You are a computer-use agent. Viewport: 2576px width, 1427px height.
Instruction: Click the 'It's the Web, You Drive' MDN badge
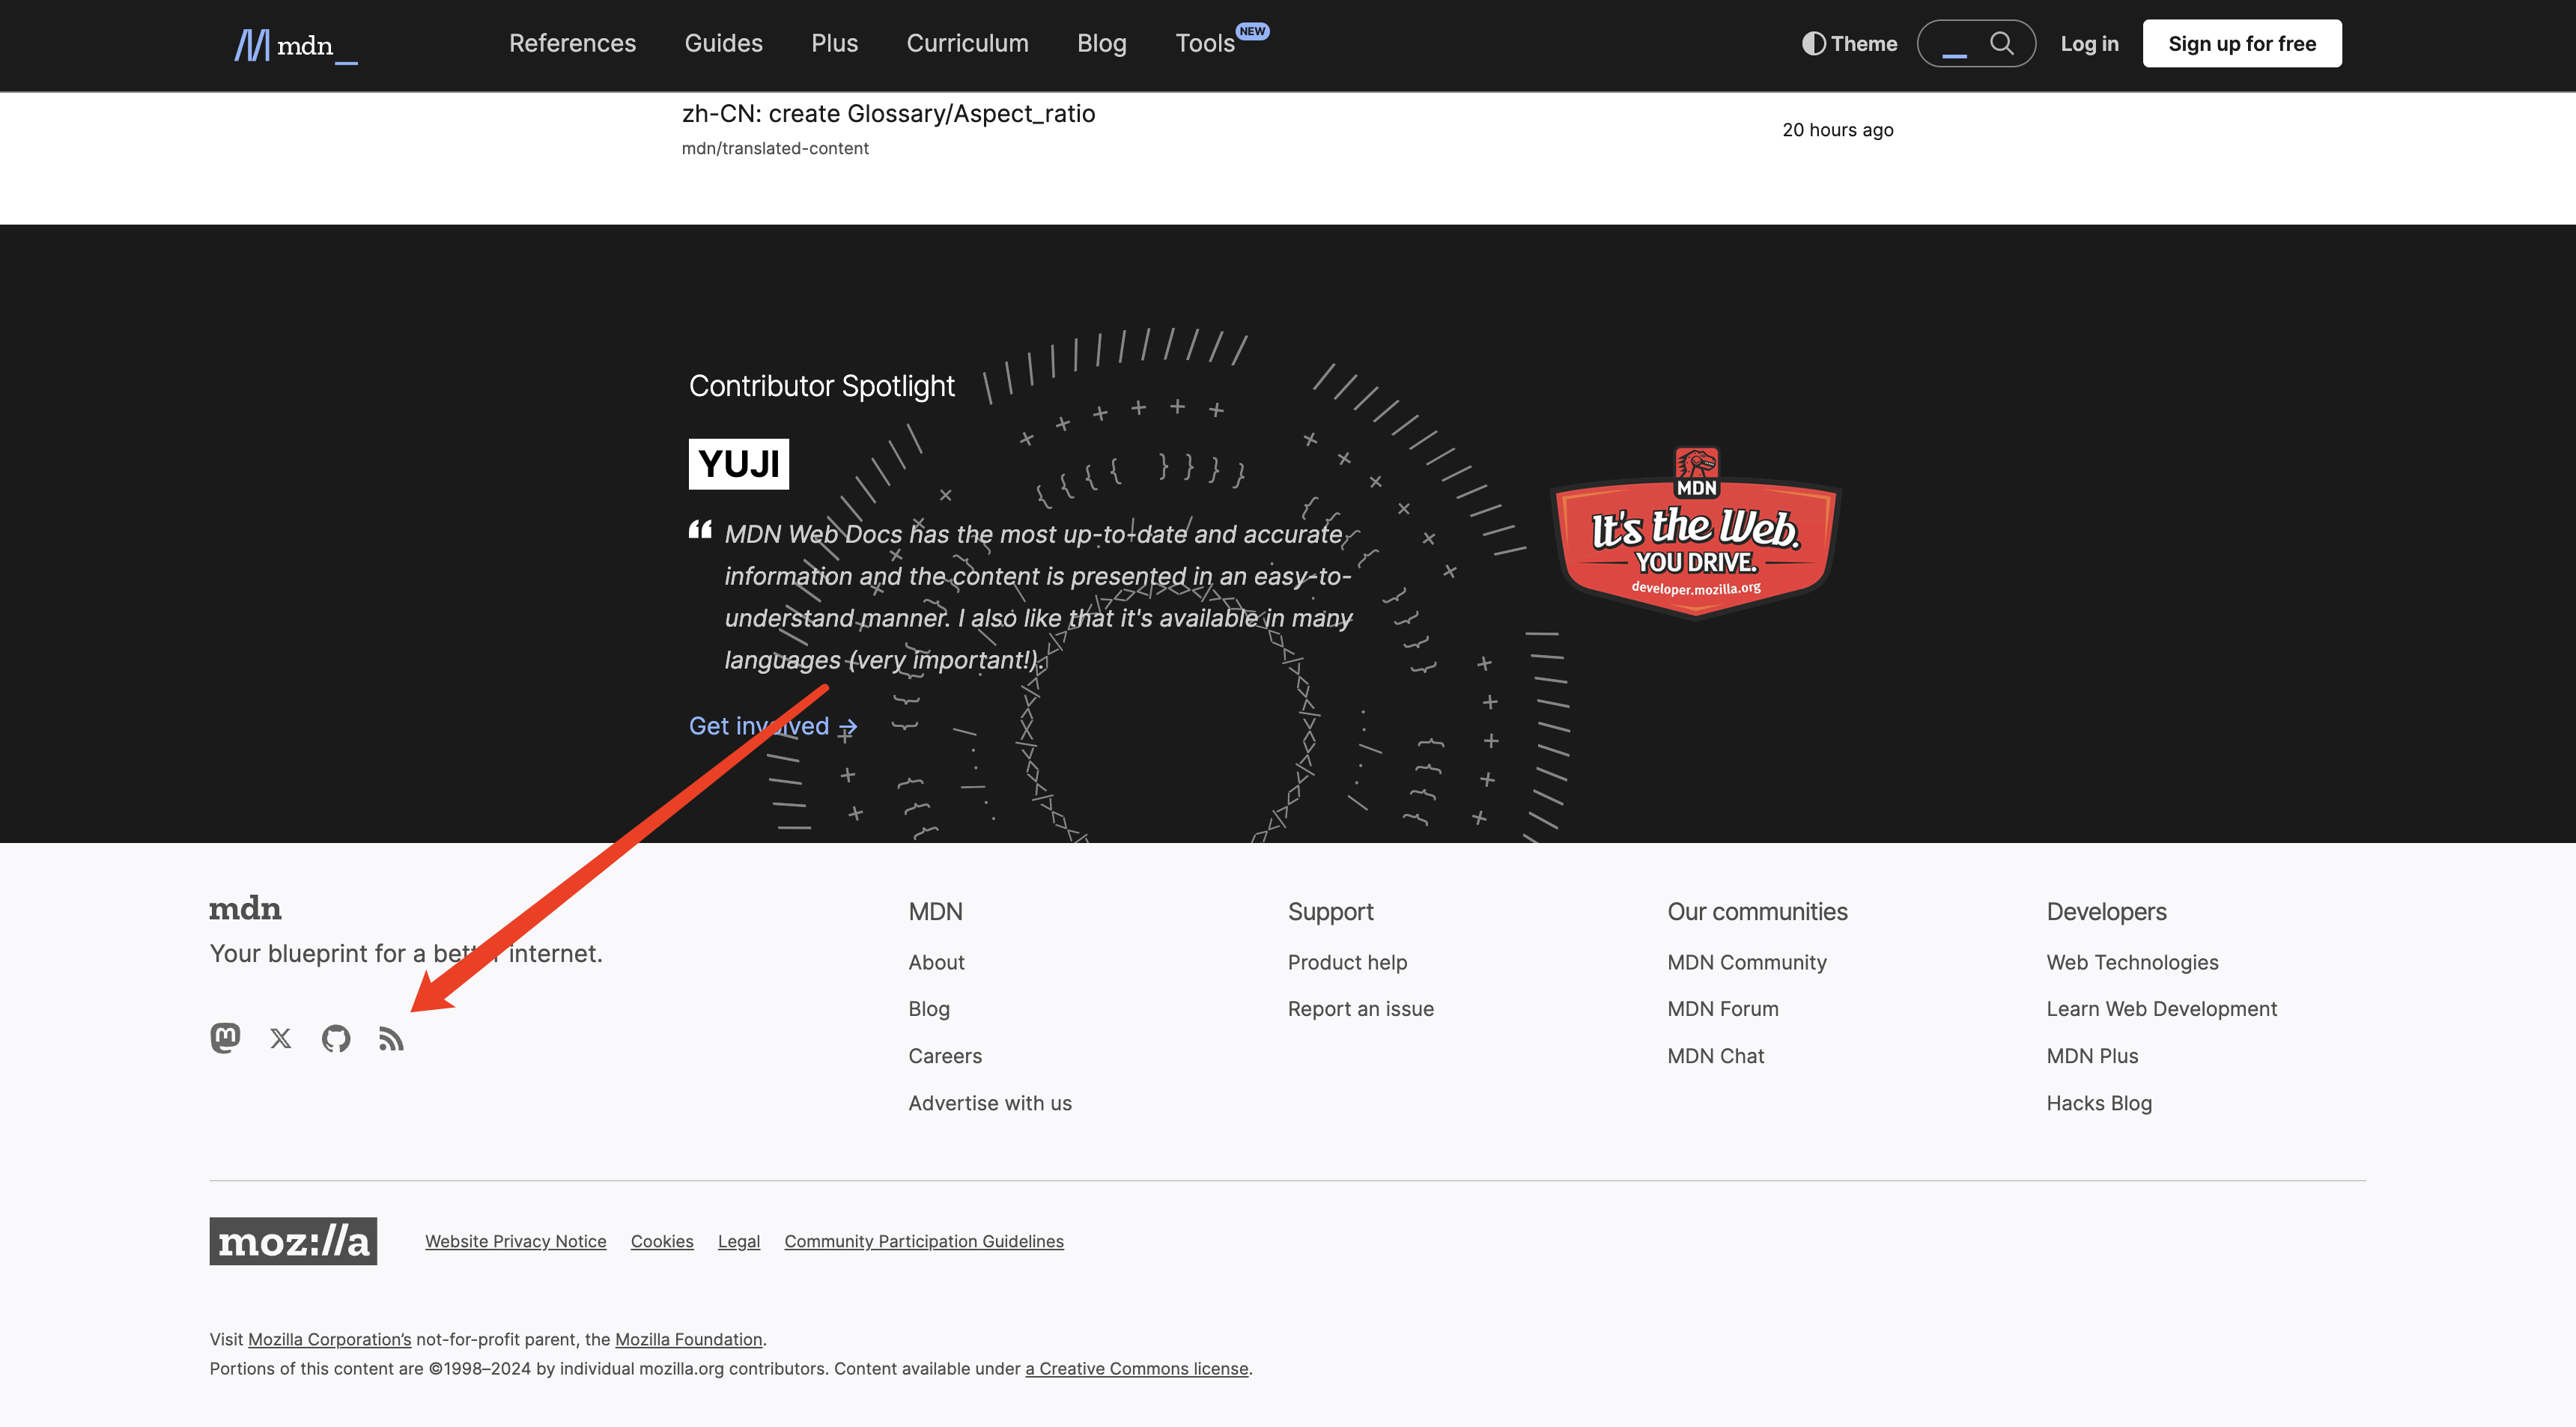tap(1696, 533)
